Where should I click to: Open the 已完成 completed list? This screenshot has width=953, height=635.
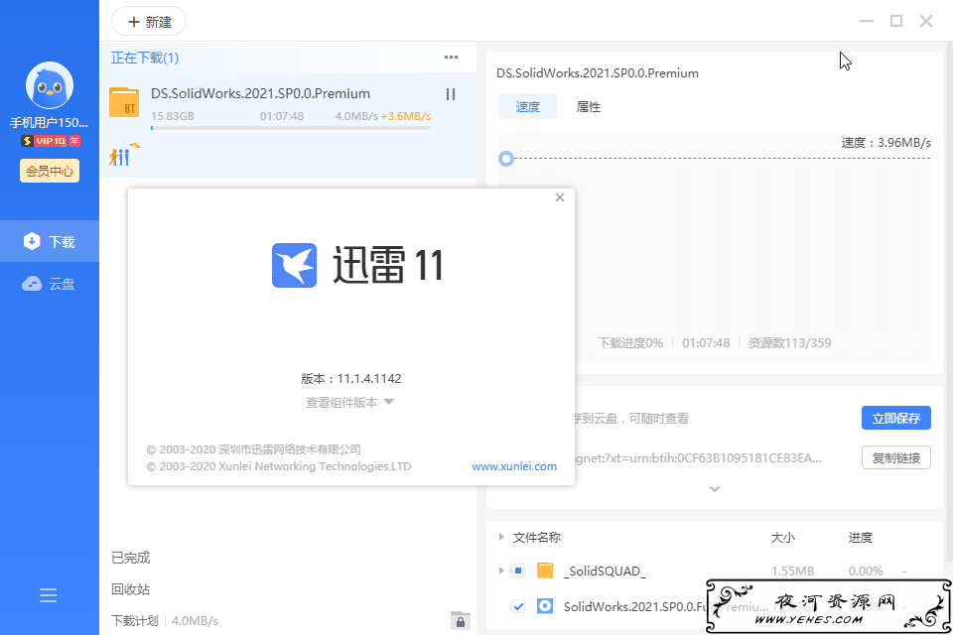[x=131, y=558]
